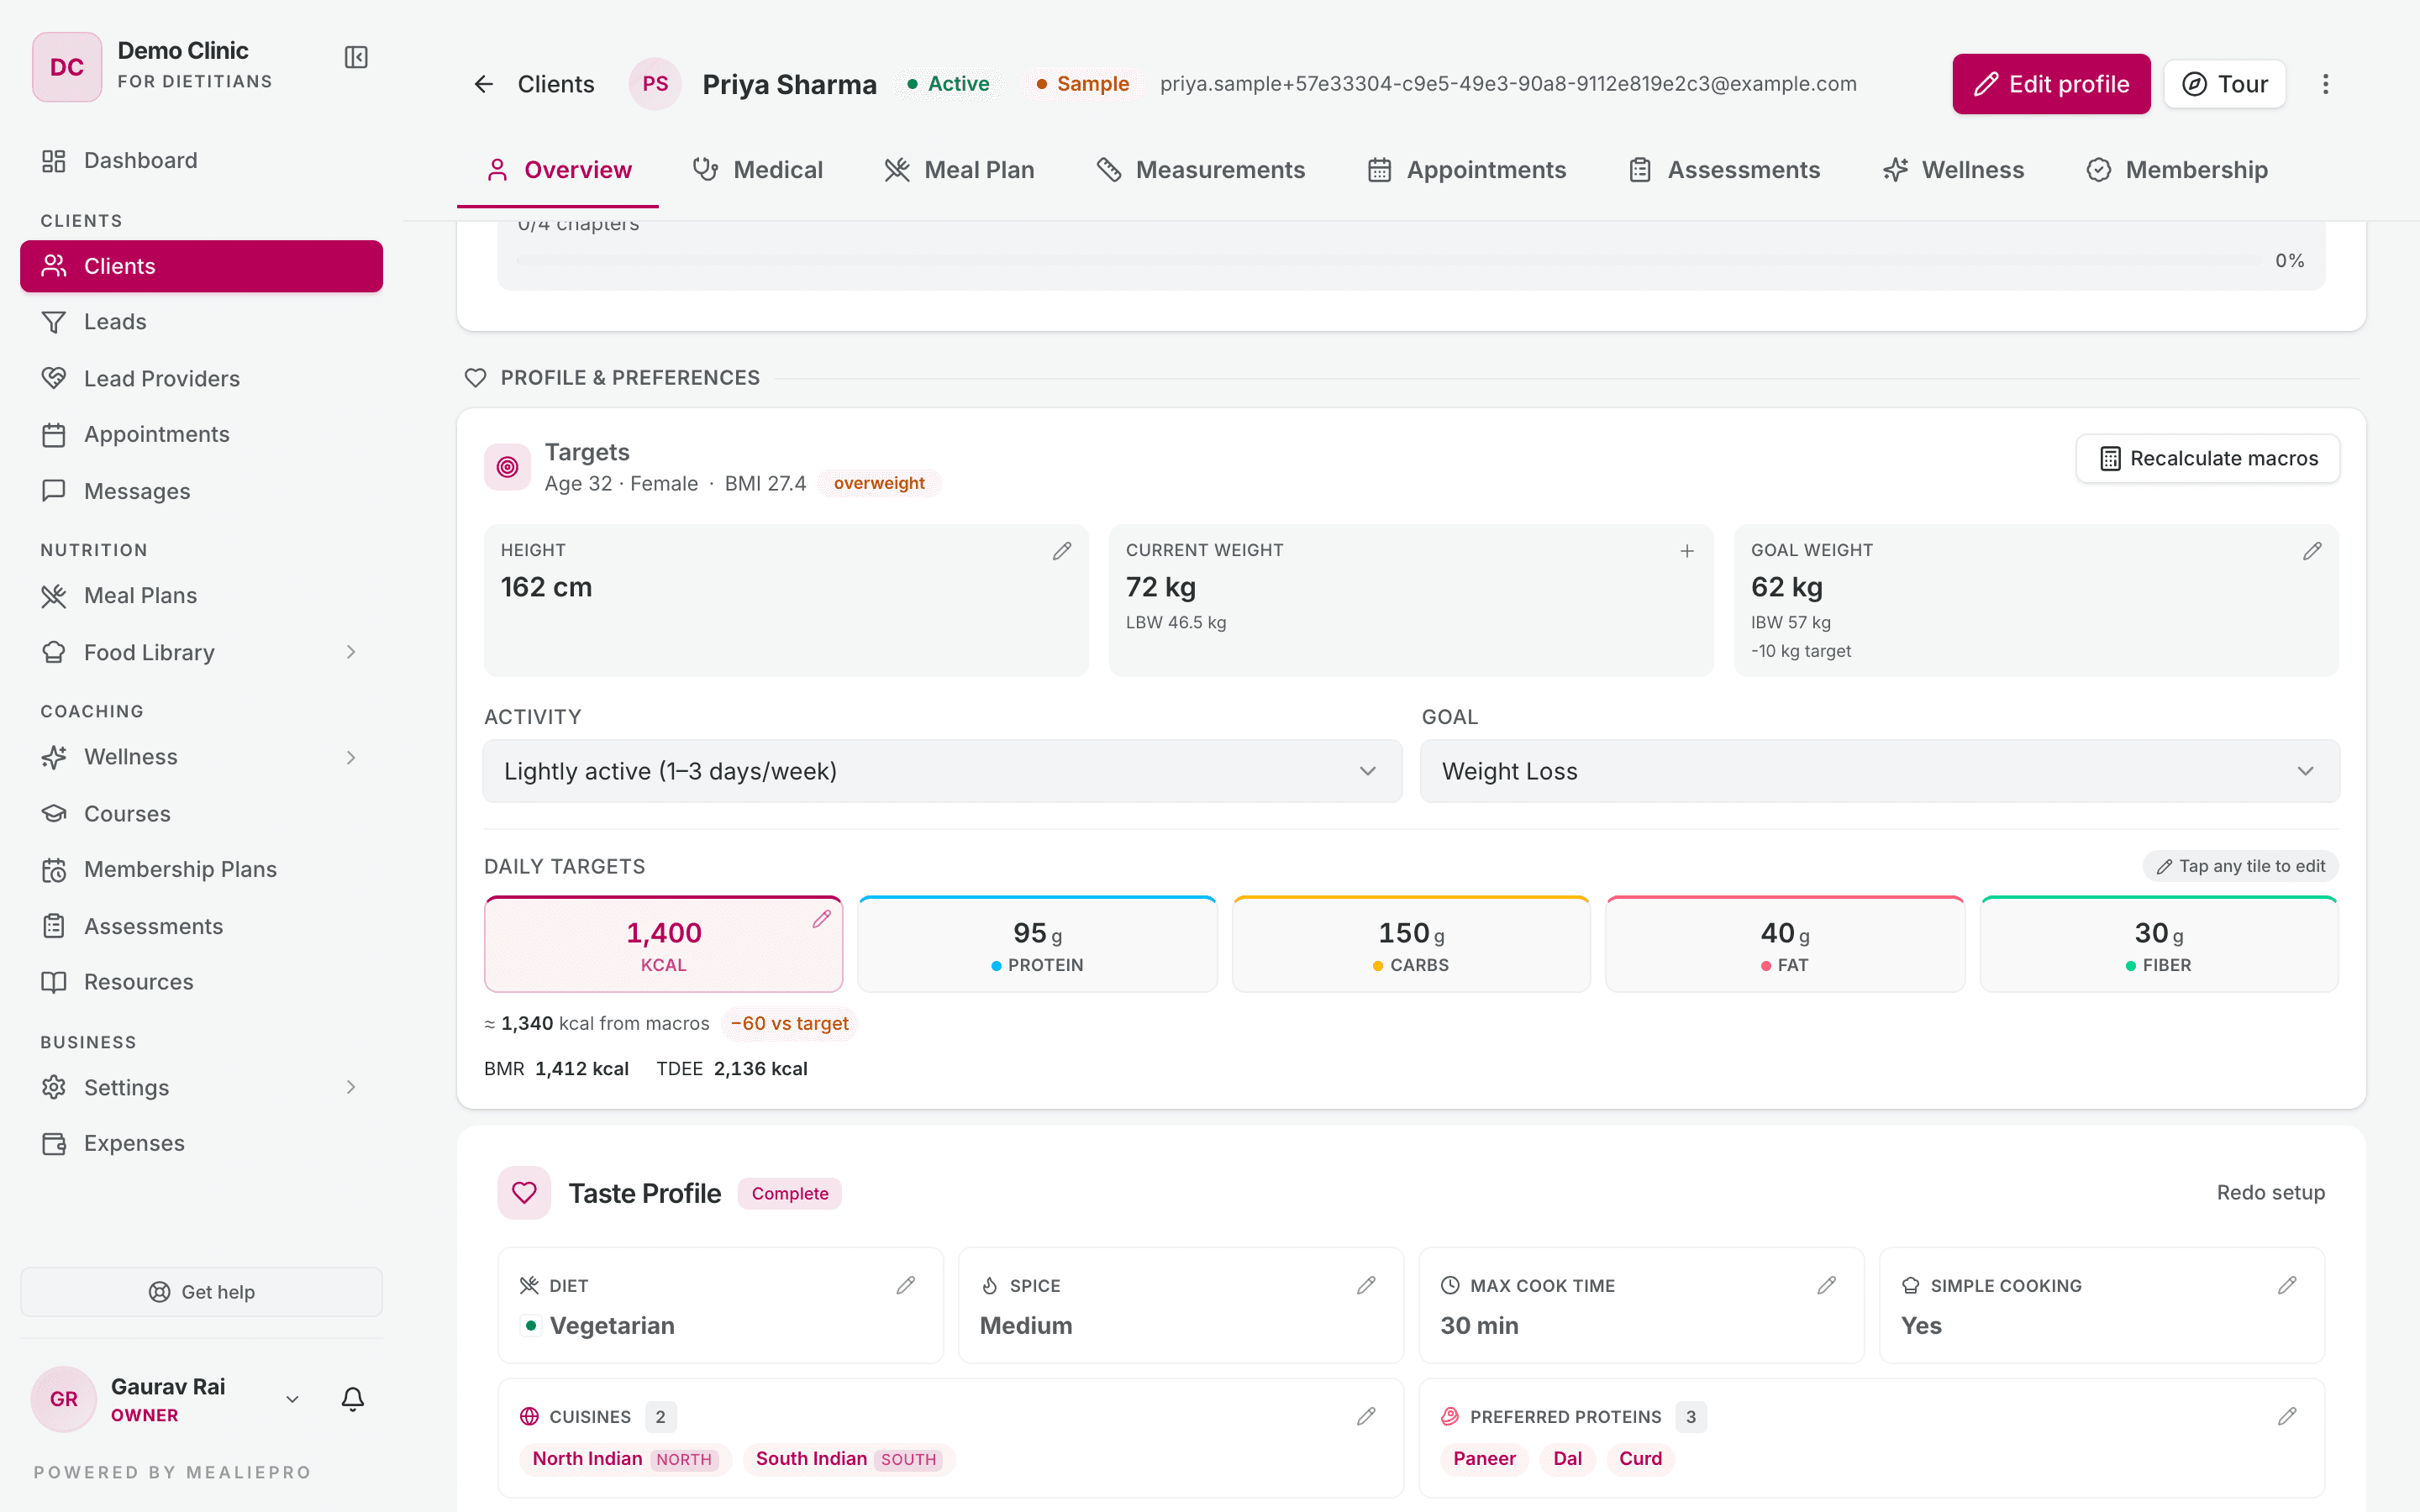Screen dimensions: 2420x1512
Task: Open the three-dot more options menu
Action: [2325, 84]
